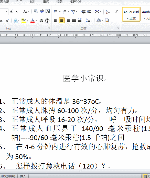Align text to the left

click(56, 20)
